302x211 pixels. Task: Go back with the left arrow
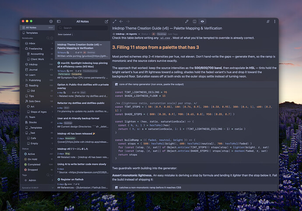coord(121,21)
